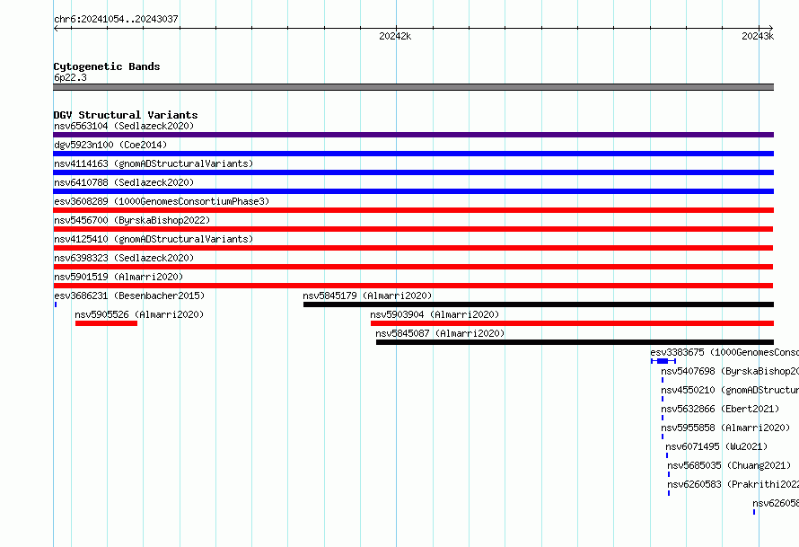Open the nsv4114163 gnomAD label
The width and height of the screenshot is (799, 547).
pos(154,163)
